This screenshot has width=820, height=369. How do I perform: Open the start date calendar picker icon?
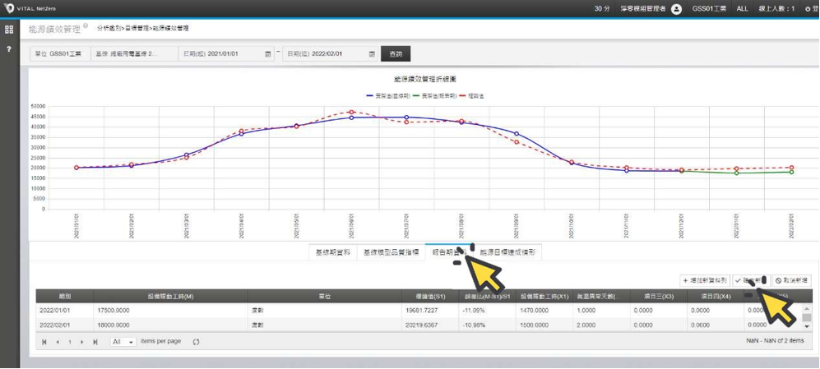(x=268, y=54)
